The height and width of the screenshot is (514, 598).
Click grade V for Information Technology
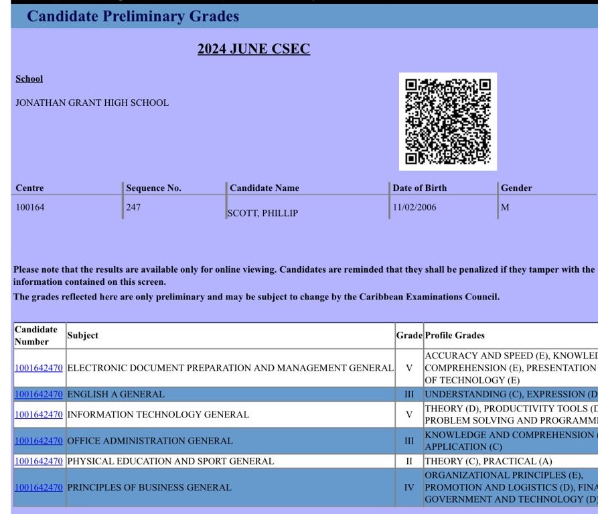tap(409, 414)
